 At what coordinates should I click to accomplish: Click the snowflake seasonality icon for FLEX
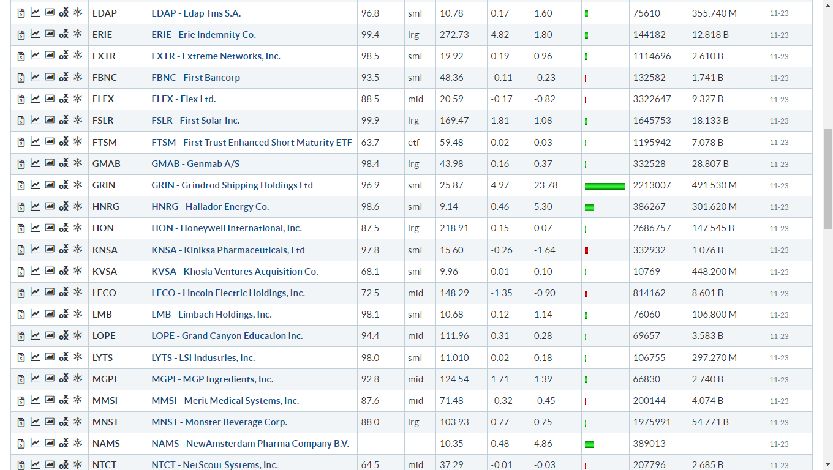[78, 99]
